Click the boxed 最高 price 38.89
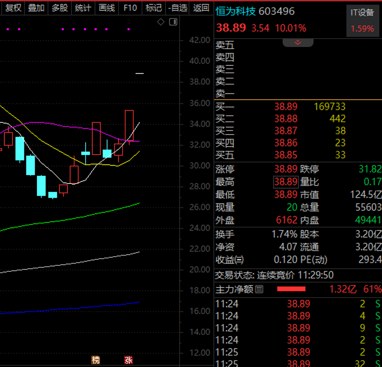Image resolution: width=382 pixels, height=367 pixels. pyautogui.click(x=286, y=182)
